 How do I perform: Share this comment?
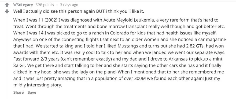point(19,92)
